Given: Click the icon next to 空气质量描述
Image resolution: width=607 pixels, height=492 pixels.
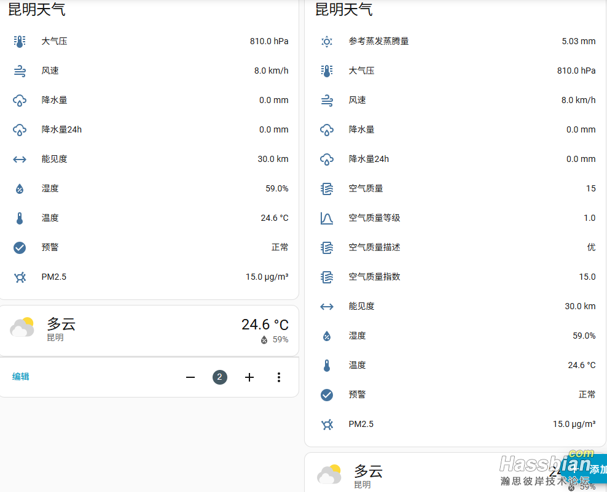Looking at the screenshot, I should (327, 248).
